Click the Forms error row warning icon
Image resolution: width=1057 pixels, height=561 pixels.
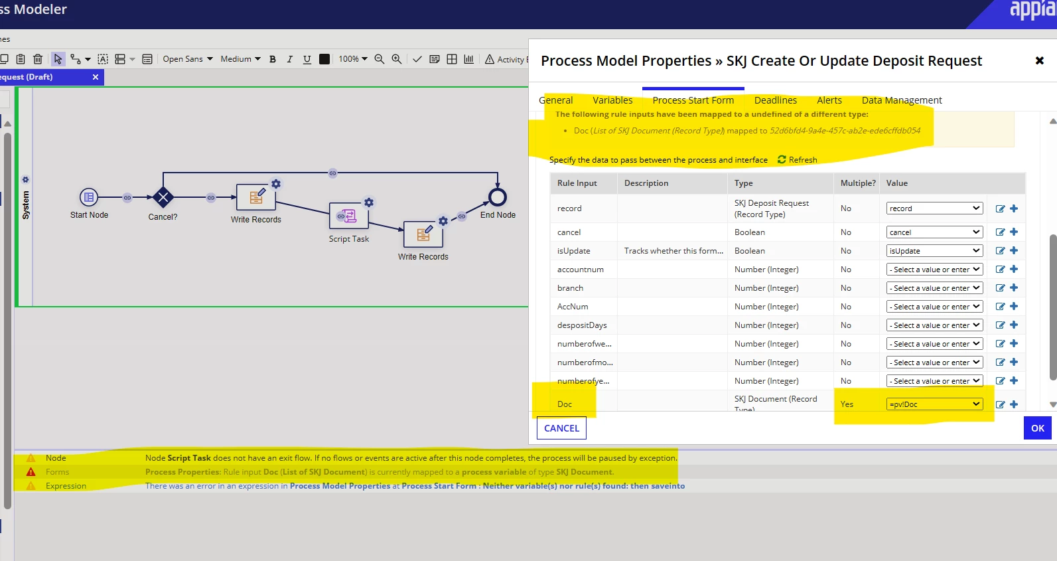click(31, 472)
